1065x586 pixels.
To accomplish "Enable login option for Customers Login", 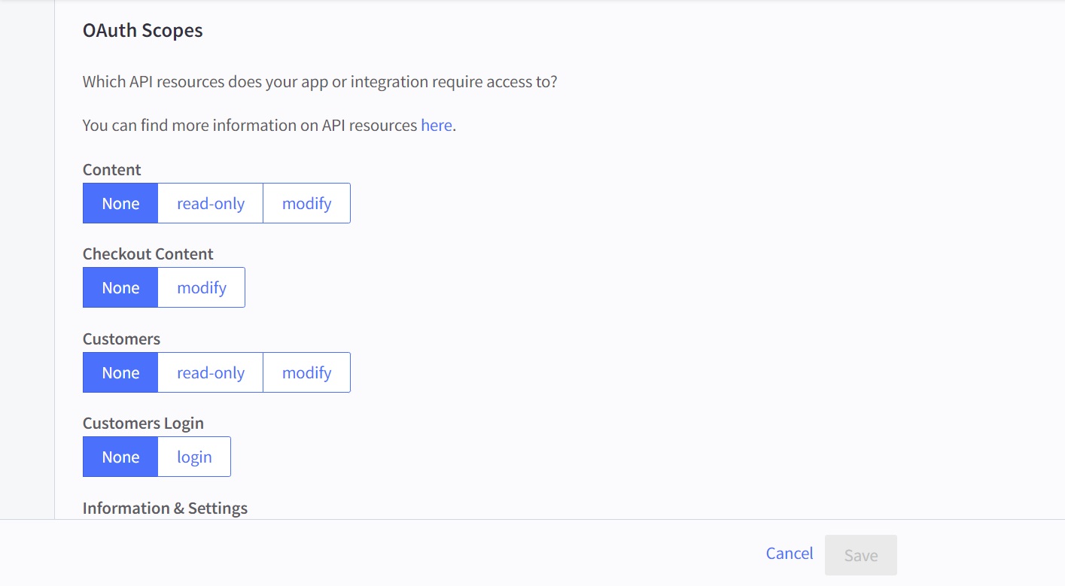I will pyautogui.click(x=194, y=457).
